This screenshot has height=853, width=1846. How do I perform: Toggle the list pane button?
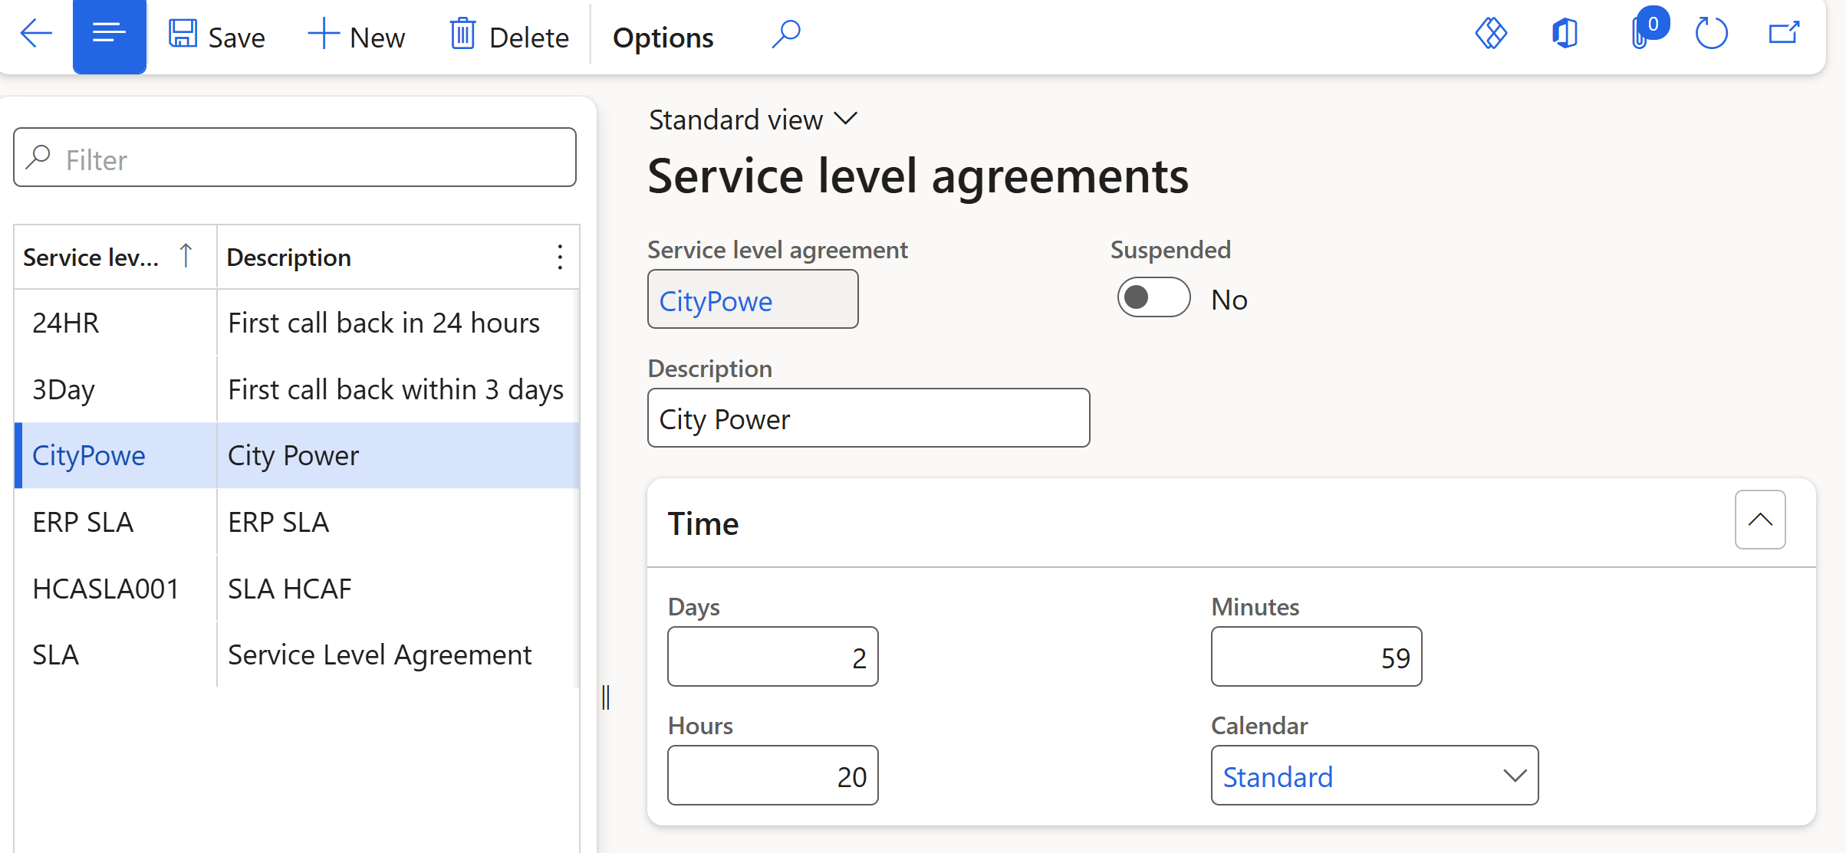(x=109, y=34)
